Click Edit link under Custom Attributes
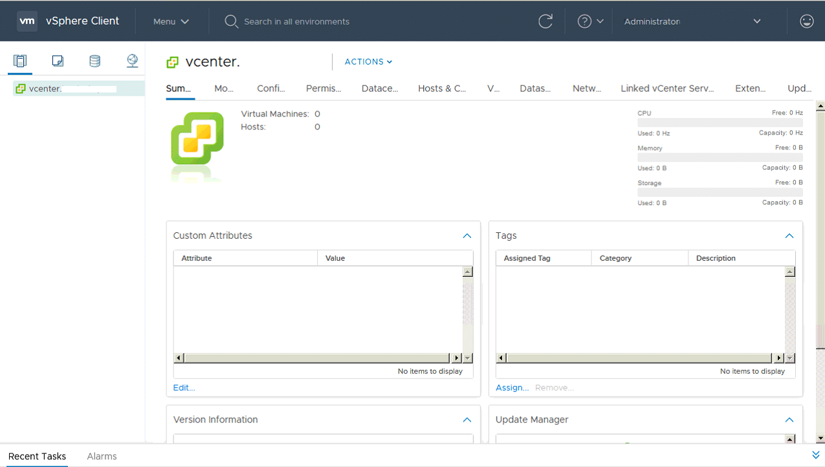The image size is (825, 467). pos(184,387)
